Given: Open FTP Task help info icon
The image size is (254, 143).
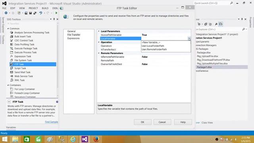Looking at the screenshot, I should (x=57, y=102).
